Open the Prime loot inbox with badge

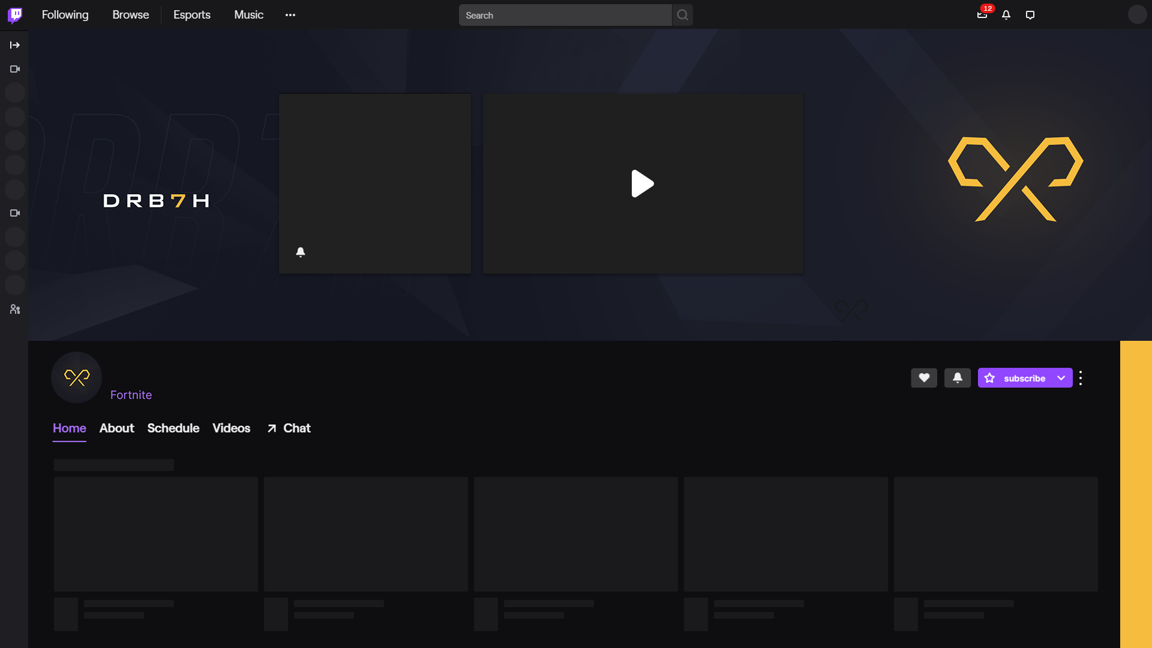(982, 15)
